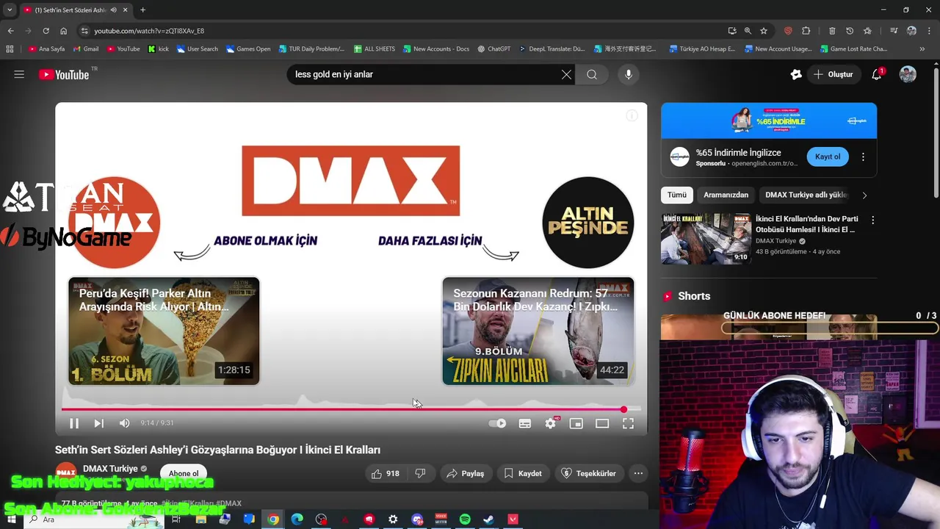Open options for the İkinci El Kralları suggestion

872,220
